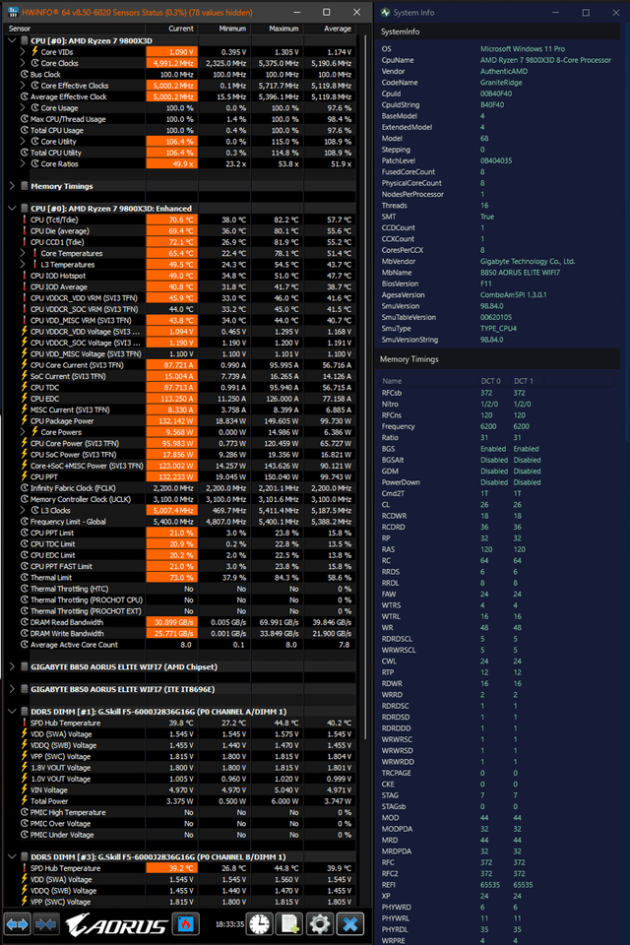
Task: Expand the Core VIDs row
Action: pyautogui.click(x=23, y=52)
